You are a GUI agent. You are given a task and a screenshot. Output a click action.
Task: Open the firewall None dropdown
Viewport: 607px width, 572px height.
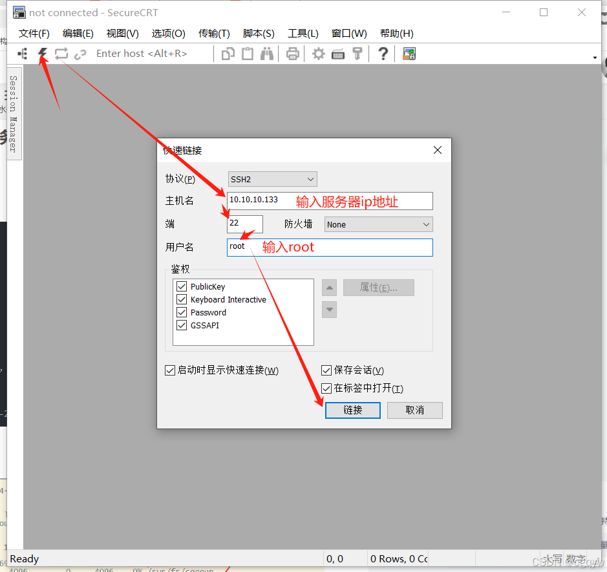tap(379, 224)
